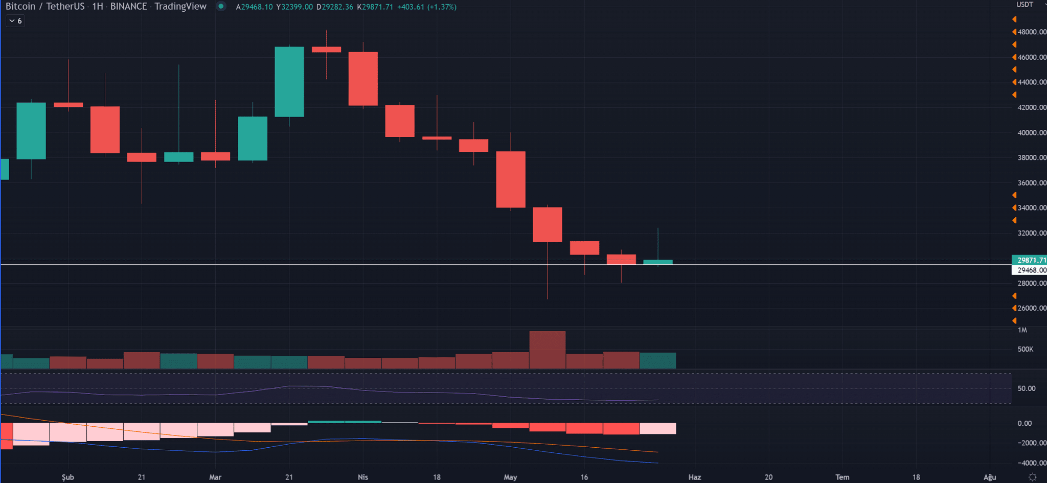This screenshot has height=483, width=1047.
Task: Click the orange alert marker at 34000.00
Action: coord(1014,208)
